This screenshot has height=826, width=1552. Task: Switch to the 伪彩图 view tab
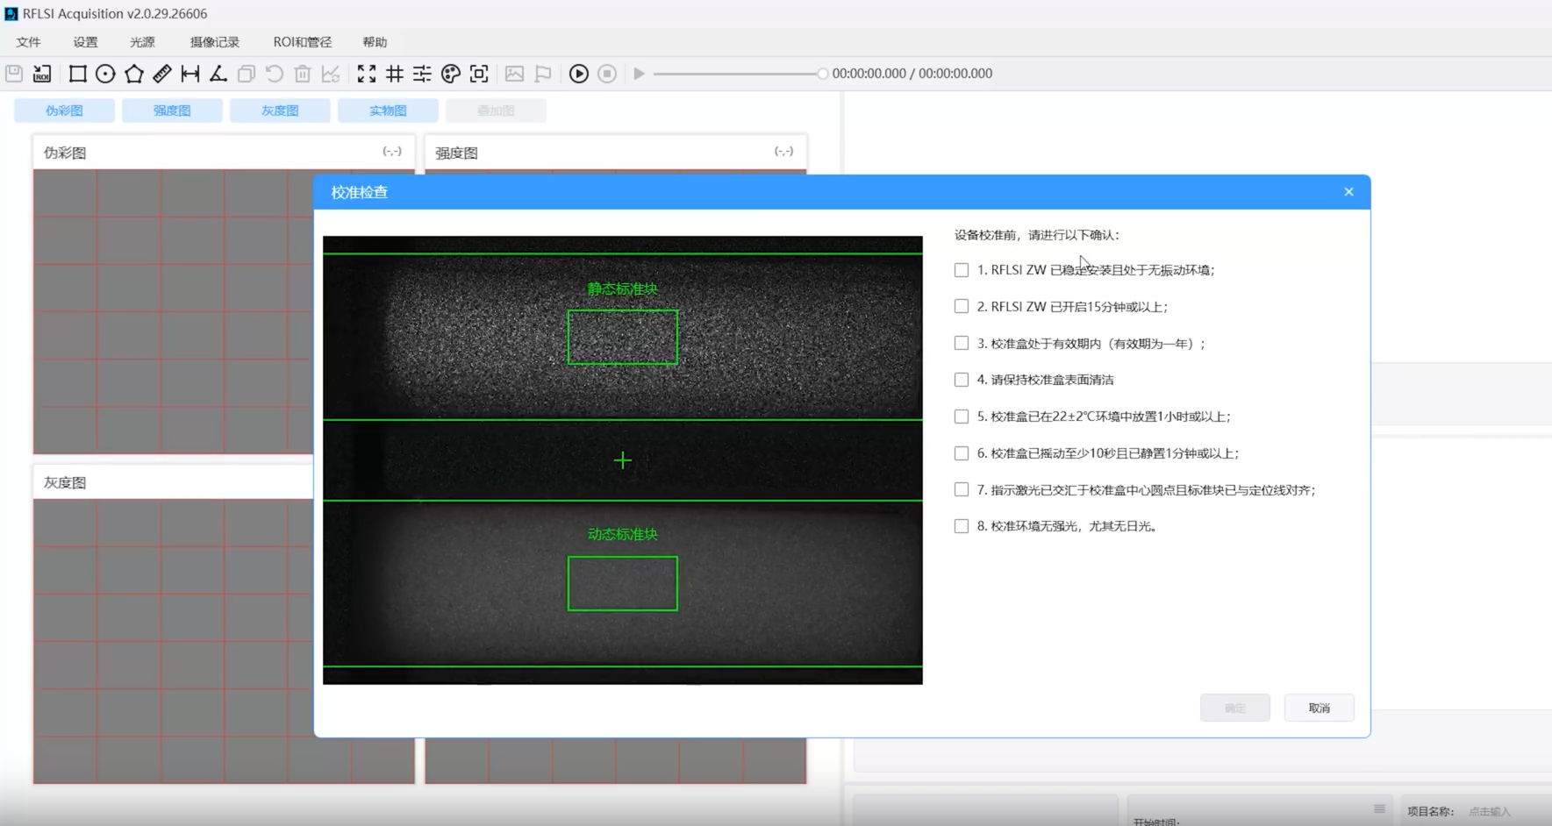64,110
